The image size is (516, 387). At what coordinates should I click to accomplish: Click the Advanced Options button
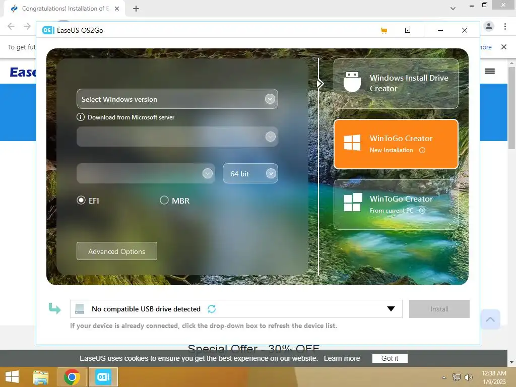117,251
